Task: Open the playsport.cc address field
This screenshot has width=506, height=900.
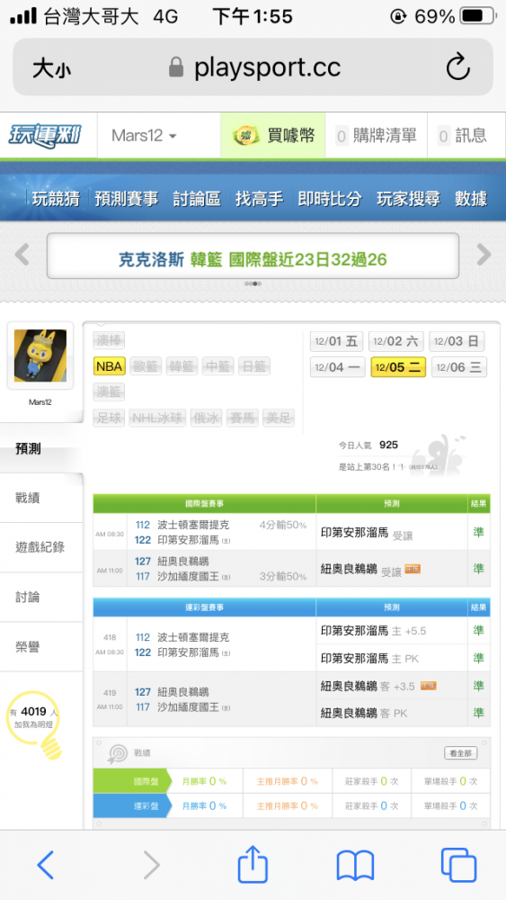Action: (253, 67)
